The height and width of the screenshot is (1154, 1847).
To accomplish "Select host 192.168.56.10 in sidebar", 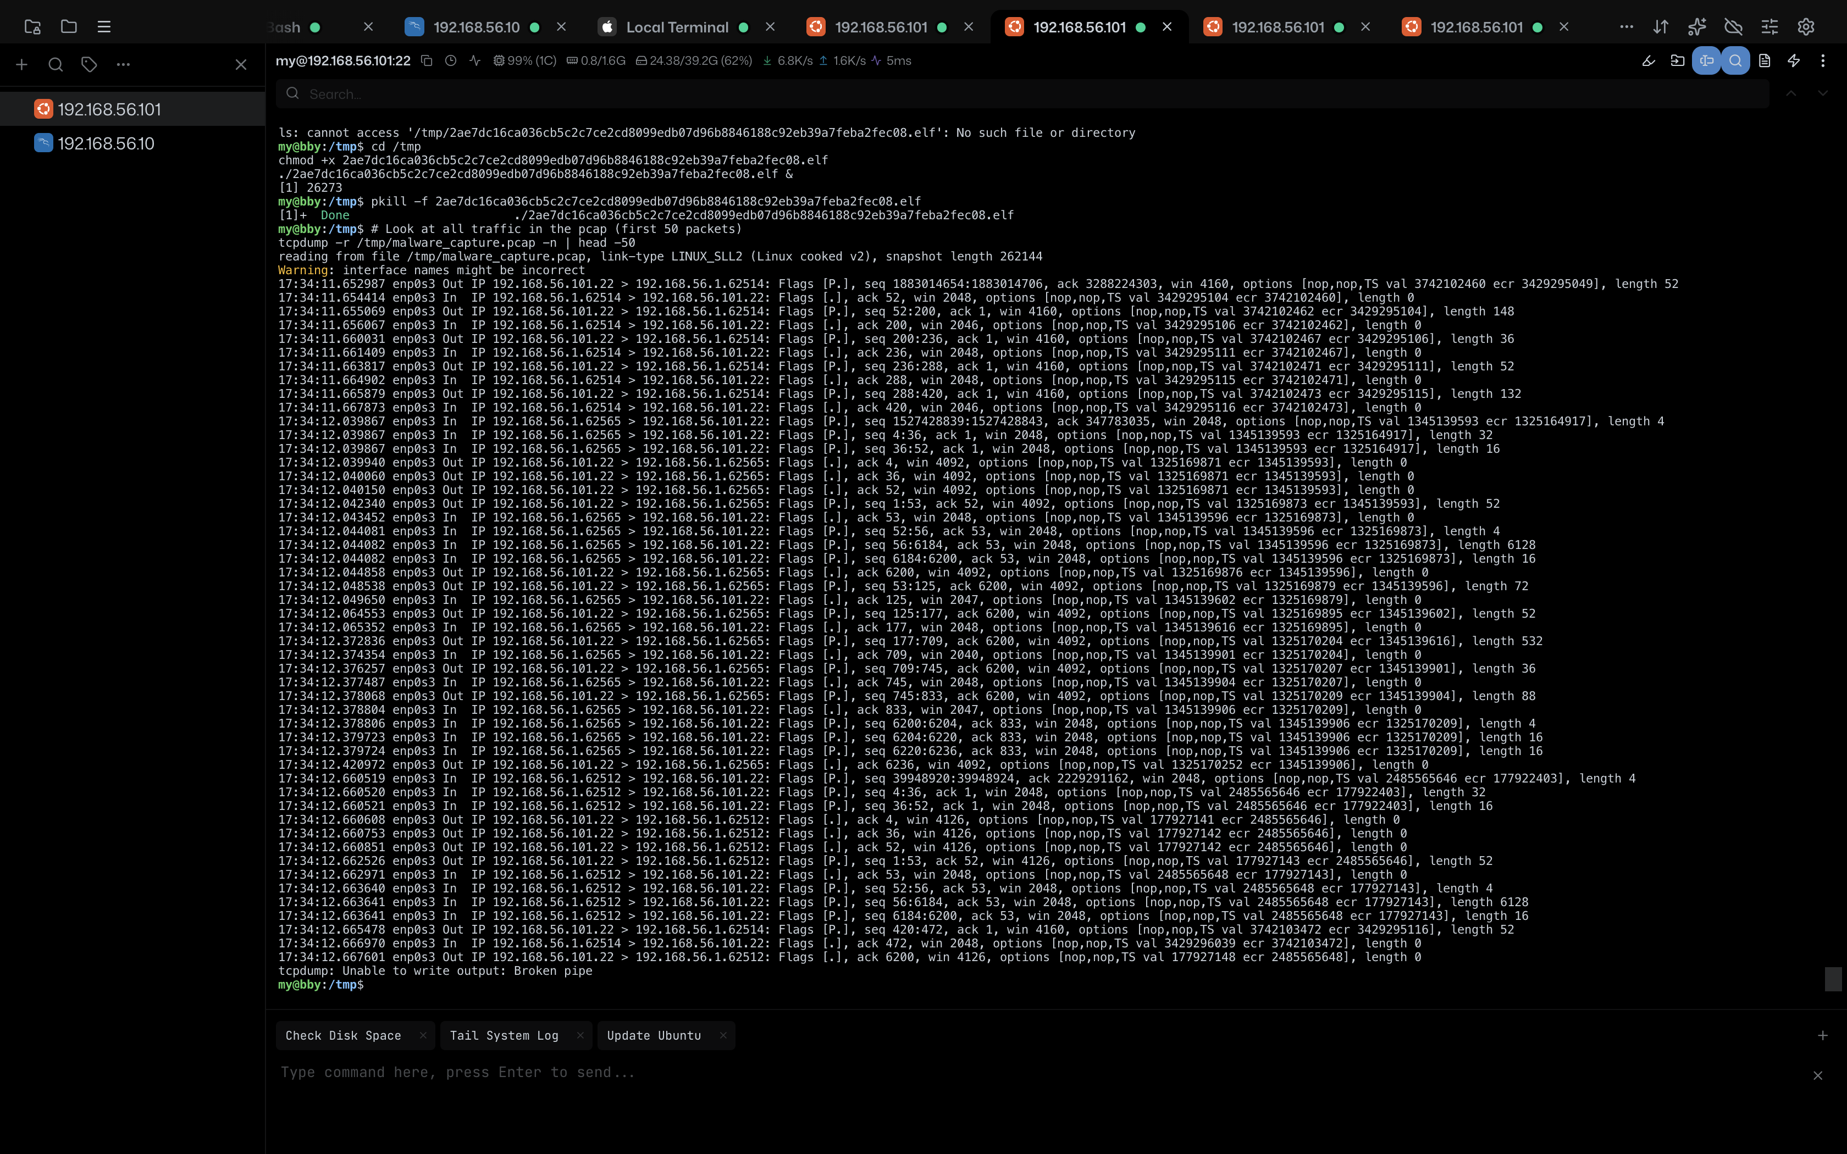I will [133, 143].
